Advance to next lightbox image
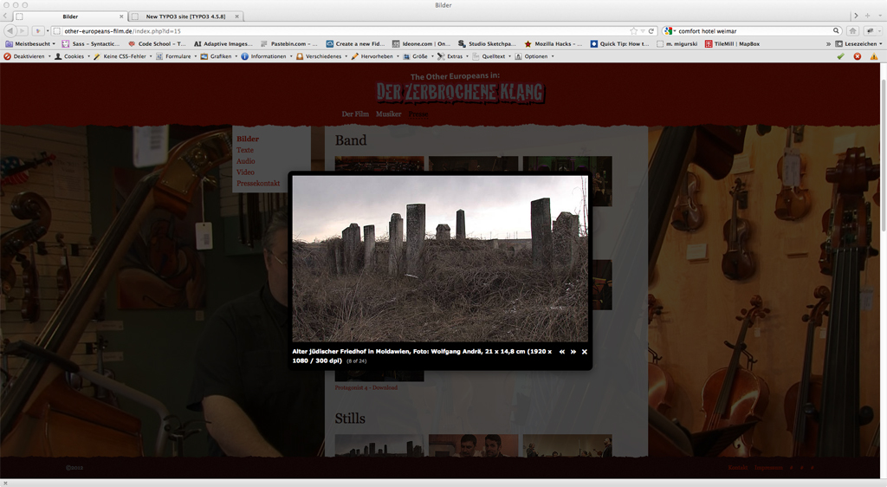 click(x=573, y=352)
